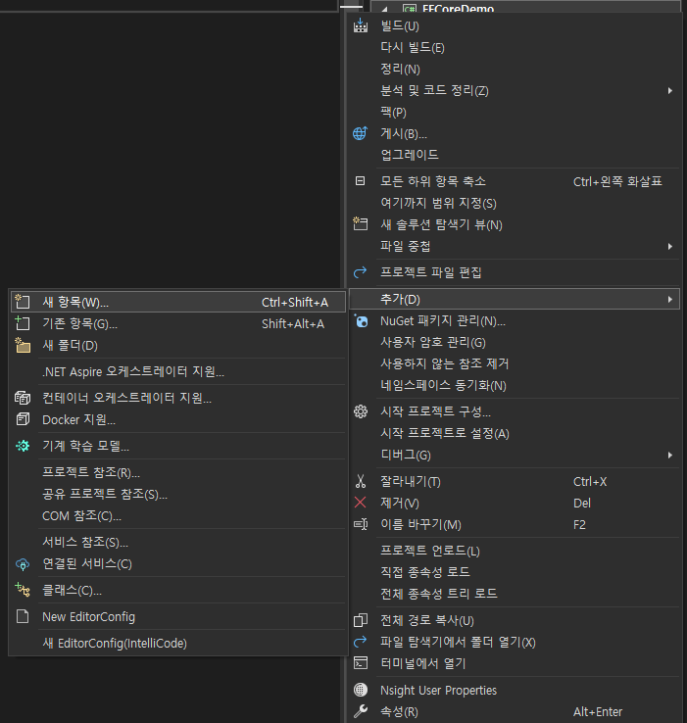Click the NuGet package icon
The height and width of the screenshot is (723, 687).
pyautogui.click(x=361, y=320)
